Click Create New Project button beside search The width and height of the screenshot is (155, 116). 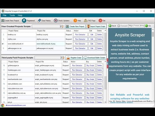point(75,26)
